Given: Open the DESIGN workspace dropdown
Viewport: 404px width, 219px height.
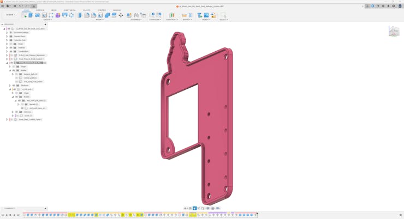Looking at the screenshot, I should (10, 15).
